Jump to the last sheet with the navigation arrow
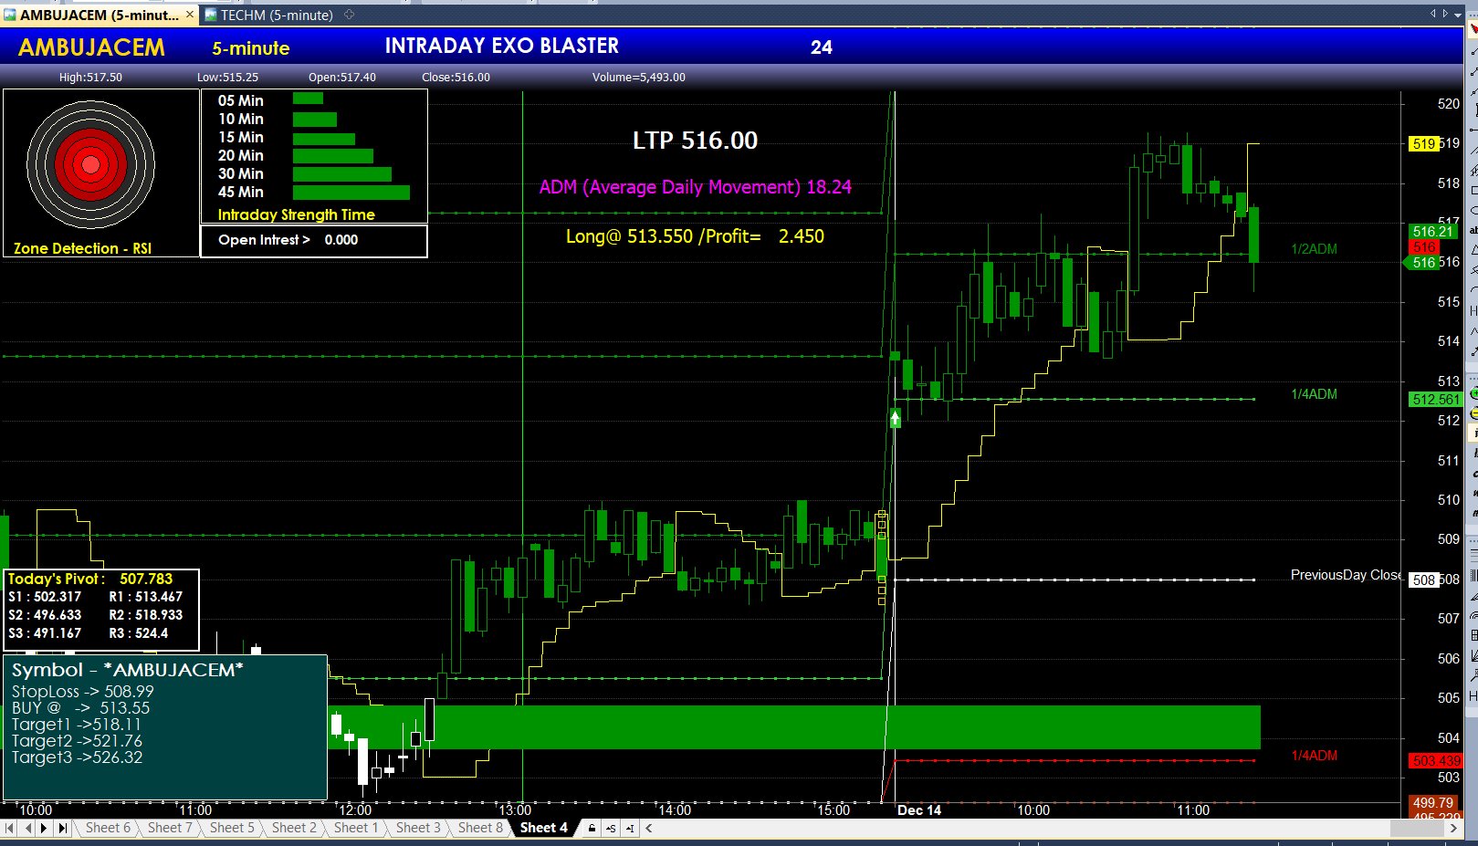 click(x=62, y=828)
